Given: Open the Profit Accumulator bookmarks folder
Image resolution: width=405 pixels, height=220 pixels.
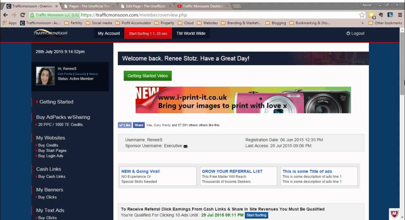Looking at the screenshot, I should [x=133, y=23].
